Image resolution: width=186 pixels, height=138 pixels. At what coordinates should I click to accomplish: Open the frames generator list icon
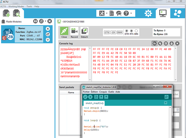(x=112, y=13)
